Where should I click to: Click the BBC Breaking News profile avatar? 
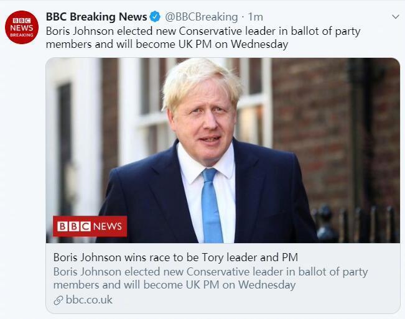(x=21, y=28)
